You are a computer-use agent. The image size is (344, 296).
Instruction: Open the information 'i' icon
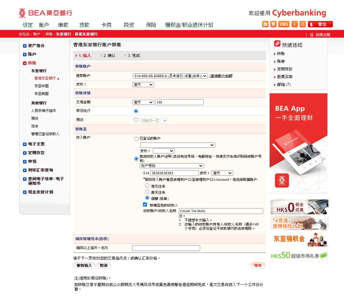[294, 24]
